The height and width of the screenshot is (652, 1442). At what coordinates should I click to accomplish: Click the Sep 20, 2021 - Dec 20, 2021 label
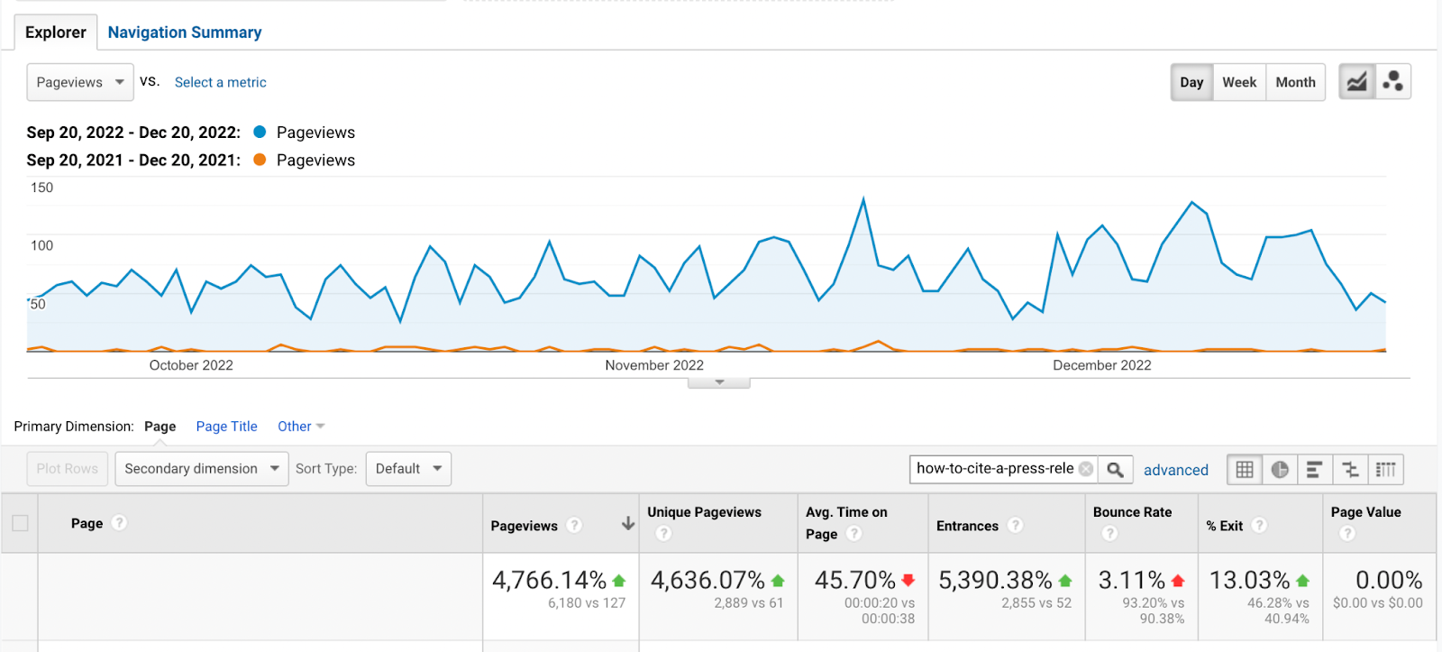(133, 161)
